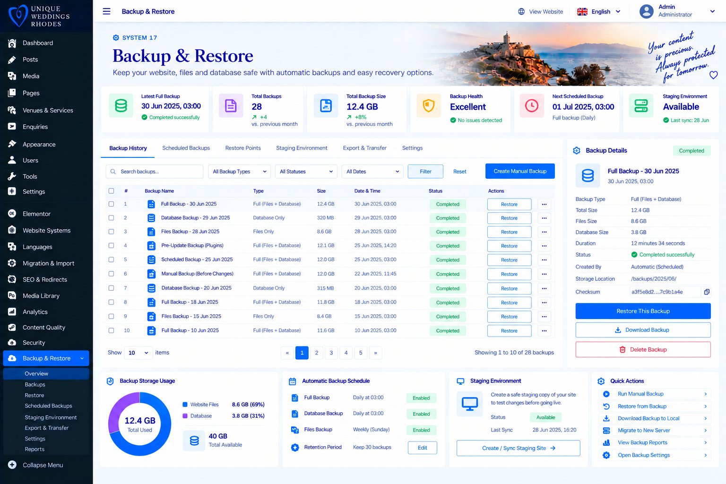726x484 pixels.
Task: Tick the checkbox for Full Backup - 10 Jun 2025
Action: point(112,330)
